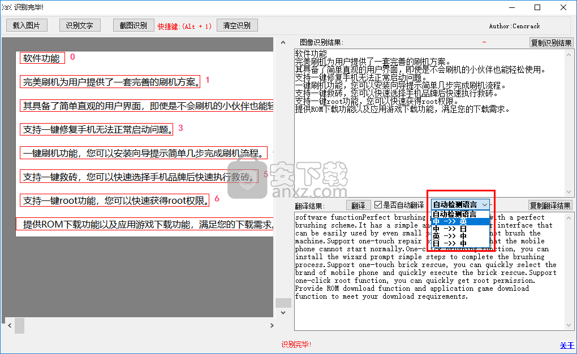Image resolution: width=577 pixels, height=354 pixels.
Task: Click recognized line 提供ROM下载功能 in image
Action: (x=145, y=224)
